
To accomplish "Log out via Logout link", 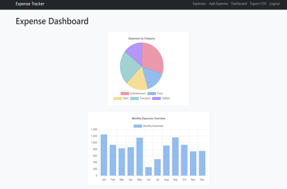I will (x=275, y=3).
